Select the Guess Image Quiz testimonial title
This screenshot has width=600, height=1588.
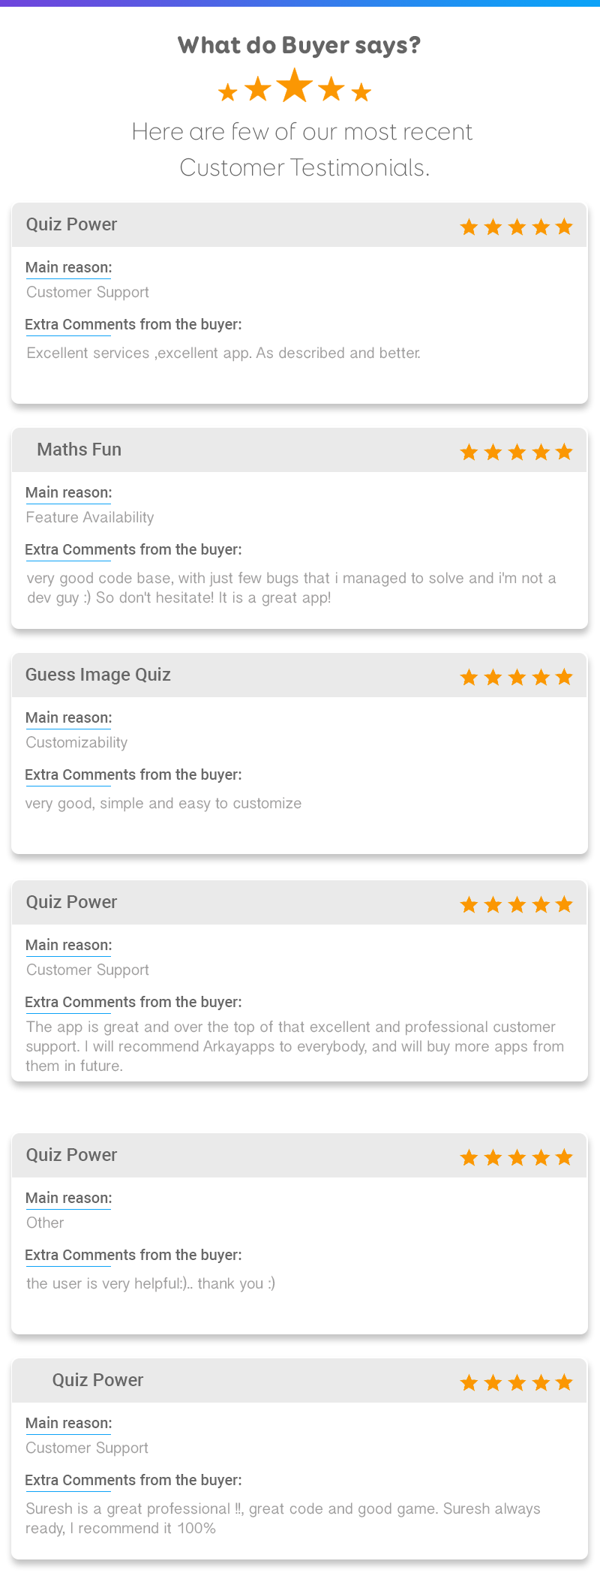tap(98, 675)
